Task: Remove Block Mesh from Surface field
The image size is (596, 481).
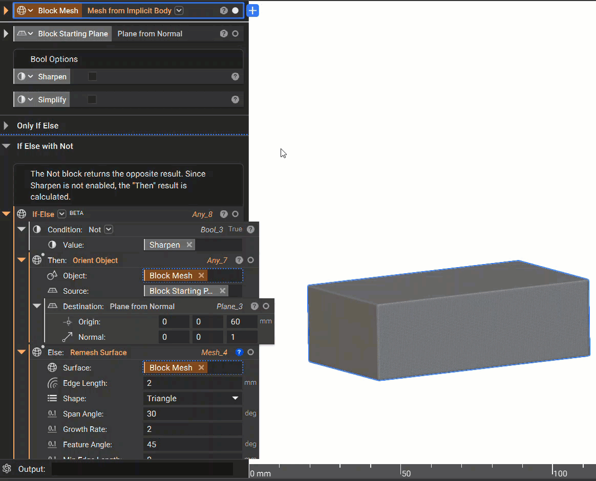Action: coord(201,367)
